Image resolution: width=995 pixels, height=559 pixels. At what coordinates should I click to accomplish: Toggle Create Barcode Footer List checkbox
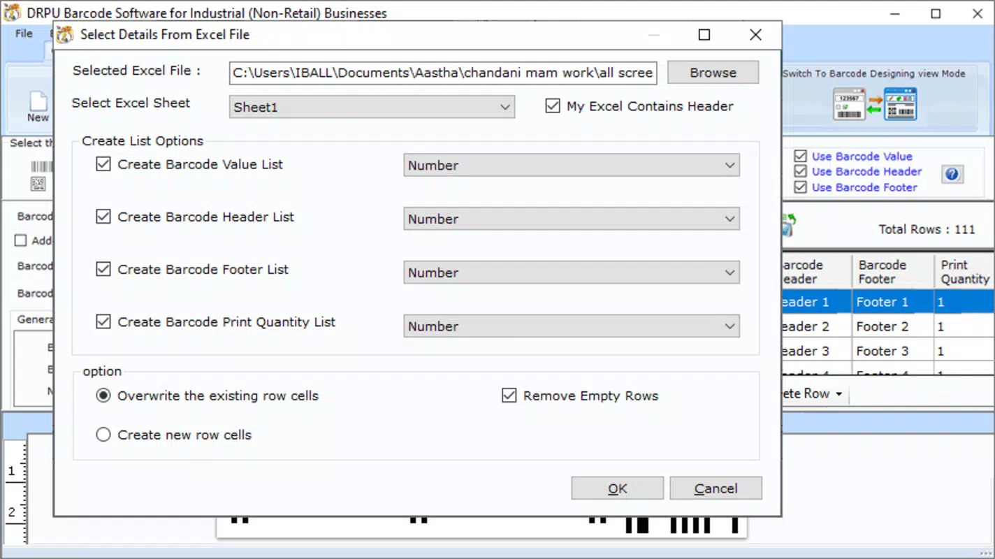(x=103, y=269)
